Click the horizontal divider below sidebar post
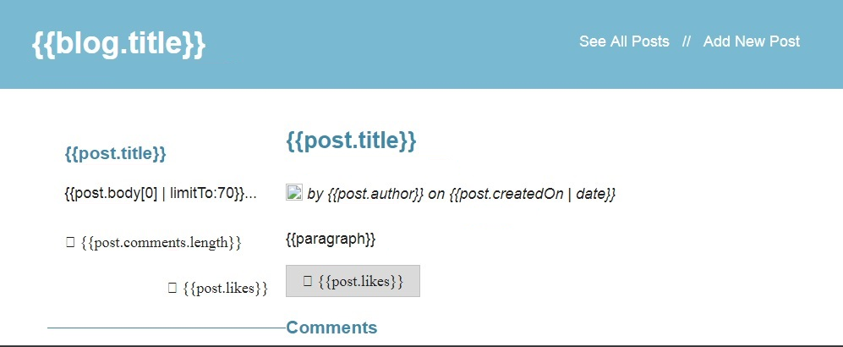This screenshot has height=347, width=843. (167, 328)
